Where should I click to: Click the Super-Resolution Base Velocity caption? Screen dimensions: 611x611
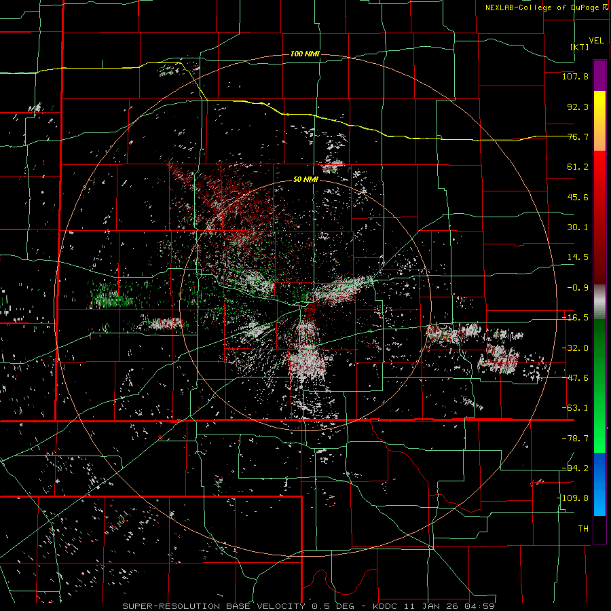309,606
